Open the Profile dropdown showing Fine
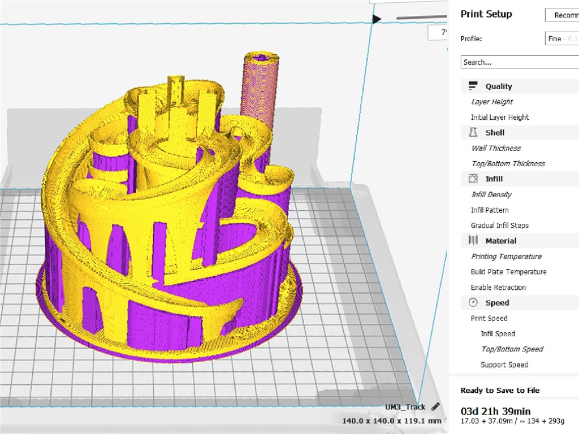This screenshot has height=434, width=579. tap(561, 39)
